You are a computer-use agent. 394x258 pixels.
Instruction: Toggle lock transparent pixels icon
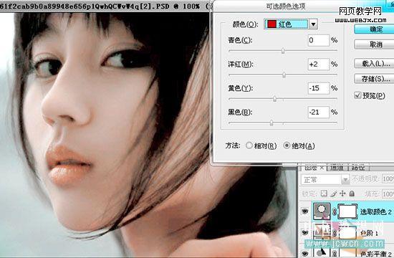(x=324, y=193)
